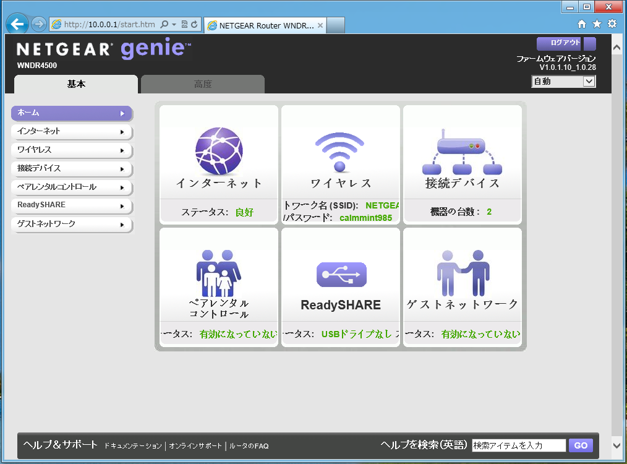Click the ログアウト button
Screen dimensions: 627x464
pyautogui.click(x=565, y=43)
